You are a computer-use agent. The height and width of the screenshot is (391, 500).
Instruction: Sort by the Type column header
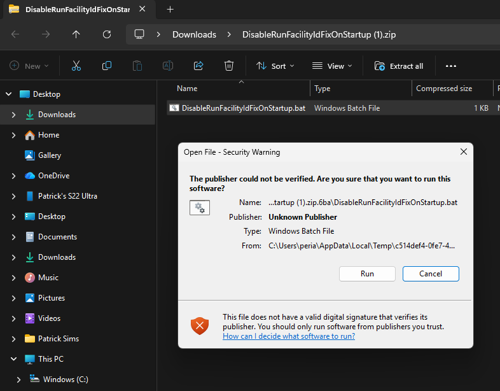point(322,89)
